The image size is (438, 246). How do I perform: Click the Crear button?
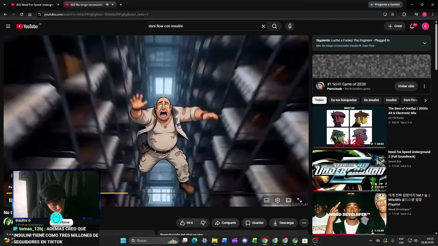coord(395,26)
